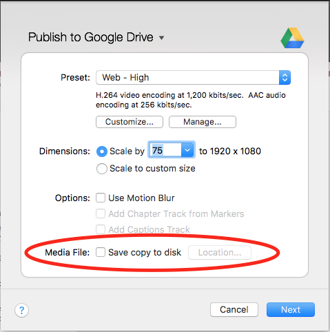Viewport: 330px width, 332px height.
Task: Click into the scale value field showing 75
Action: pos(165,150)
